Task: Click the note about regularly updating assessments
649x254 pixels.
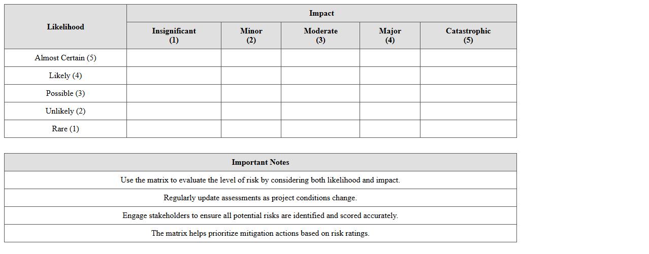Action: (x=260, y=198)
